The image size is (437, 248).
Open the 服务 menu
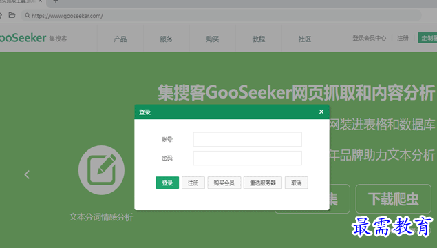[167, 39]
